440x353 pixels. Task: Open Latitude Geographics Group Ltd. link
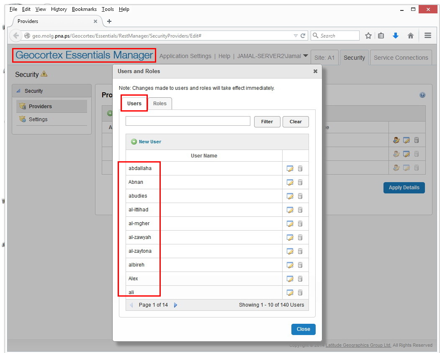tap(358, 345)
